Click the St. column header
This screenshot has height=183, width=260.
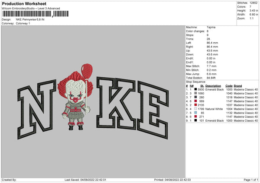202,85
